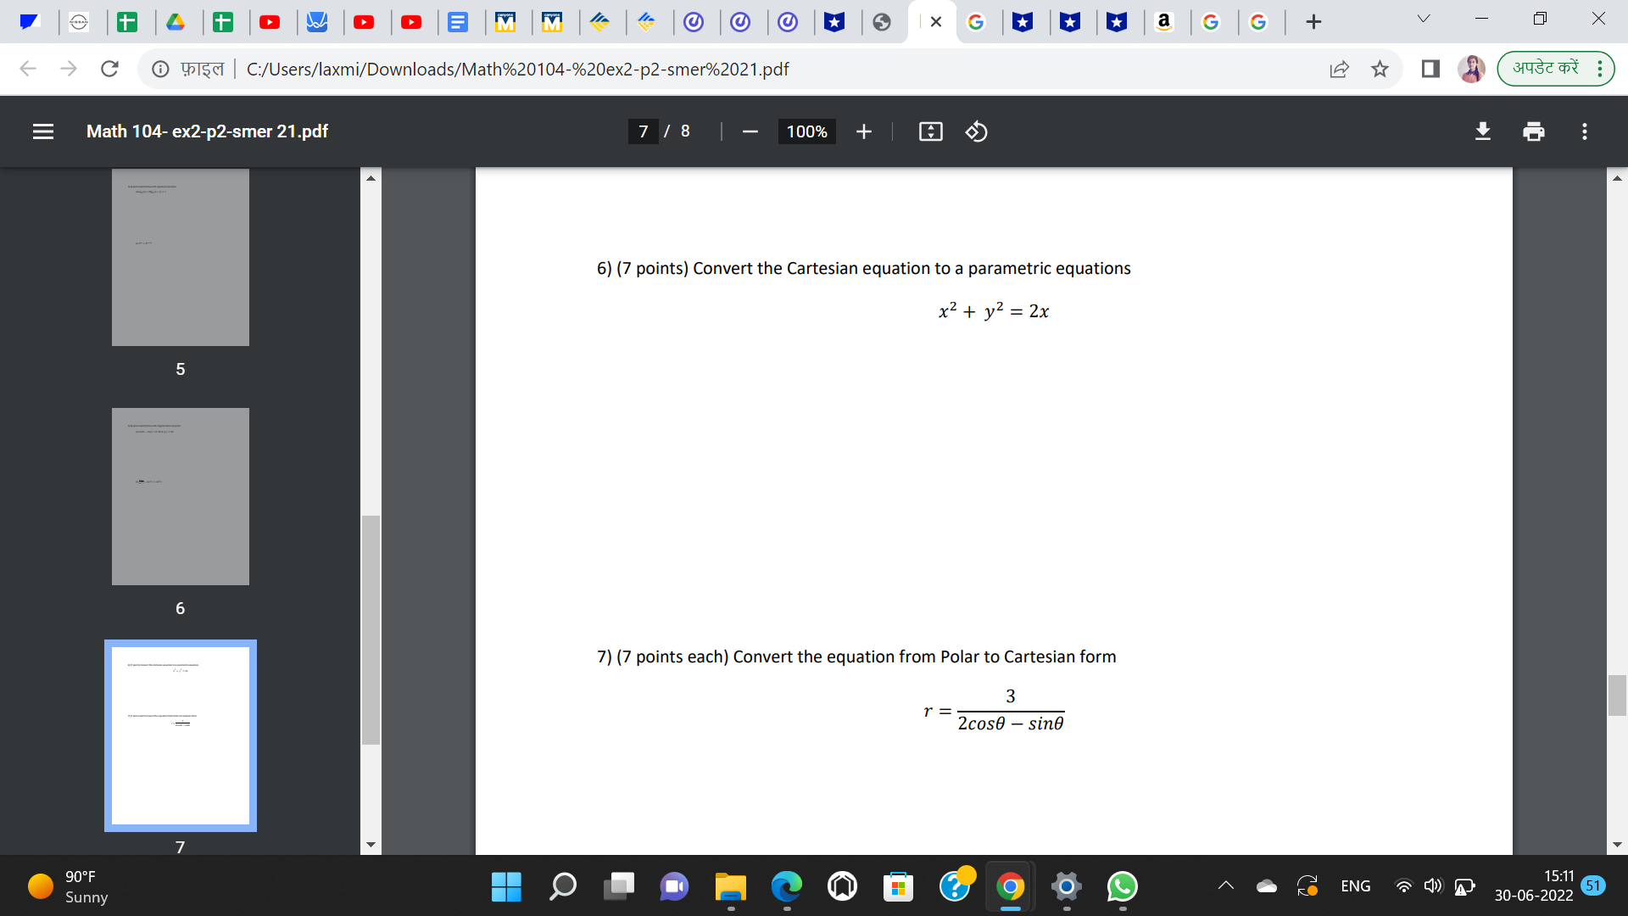This screenshot has height=916, width=1628.
Task: Print the PDF document
Action: click(x=1533, y=131)
